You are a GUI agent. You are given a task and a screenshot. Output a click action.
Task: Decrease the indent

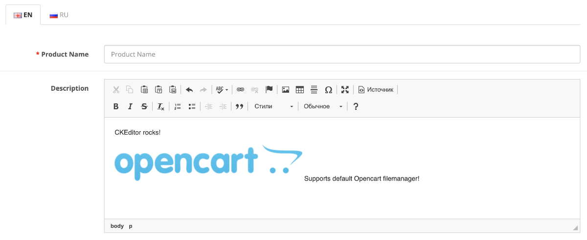208,106
